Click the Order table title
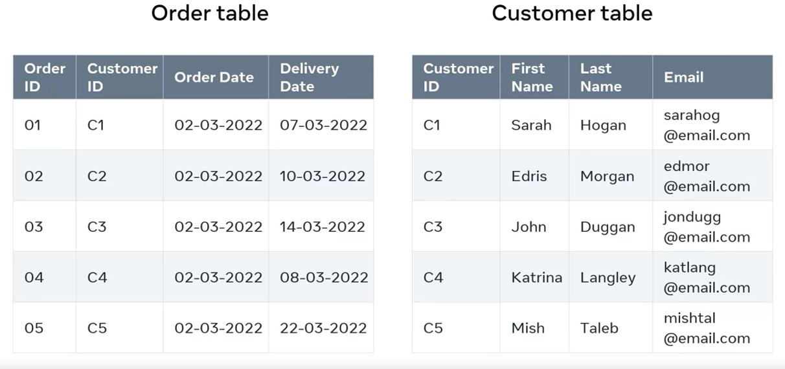 [x=209, y=13]
